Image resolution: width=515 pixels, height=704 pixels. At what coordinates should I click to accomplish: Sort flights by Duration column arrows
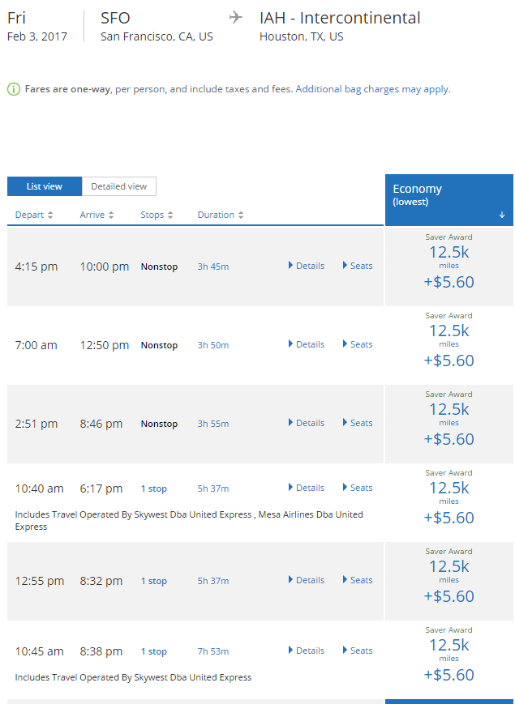(x=241, y=215)
